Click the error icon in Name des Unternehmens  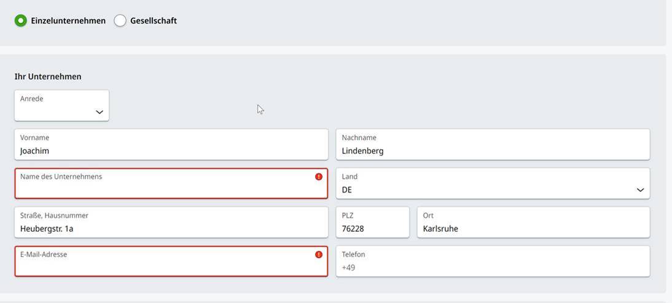coord(318,176)
